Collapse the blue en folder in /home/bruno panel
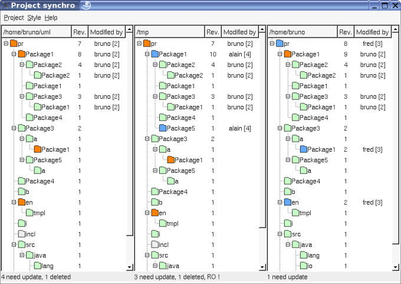The width and height of the screenshot is (401, 284). pyautogui.click(x=280, y=202)
